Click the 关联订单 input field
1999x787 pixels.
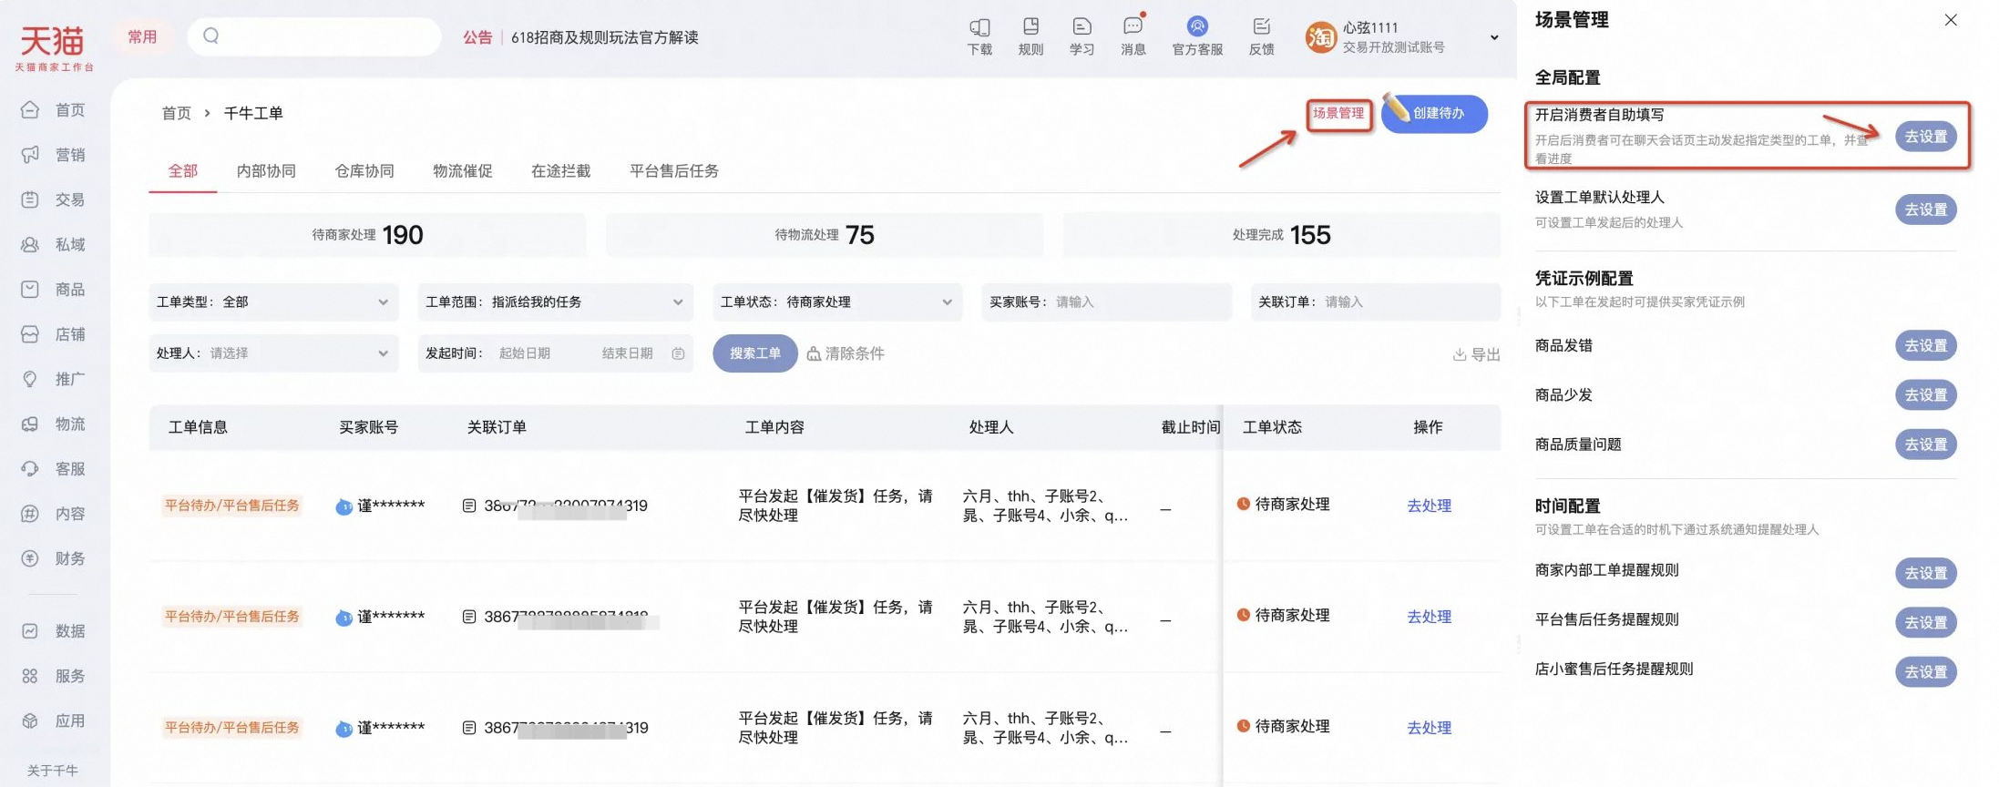[x=1376, y=302]
